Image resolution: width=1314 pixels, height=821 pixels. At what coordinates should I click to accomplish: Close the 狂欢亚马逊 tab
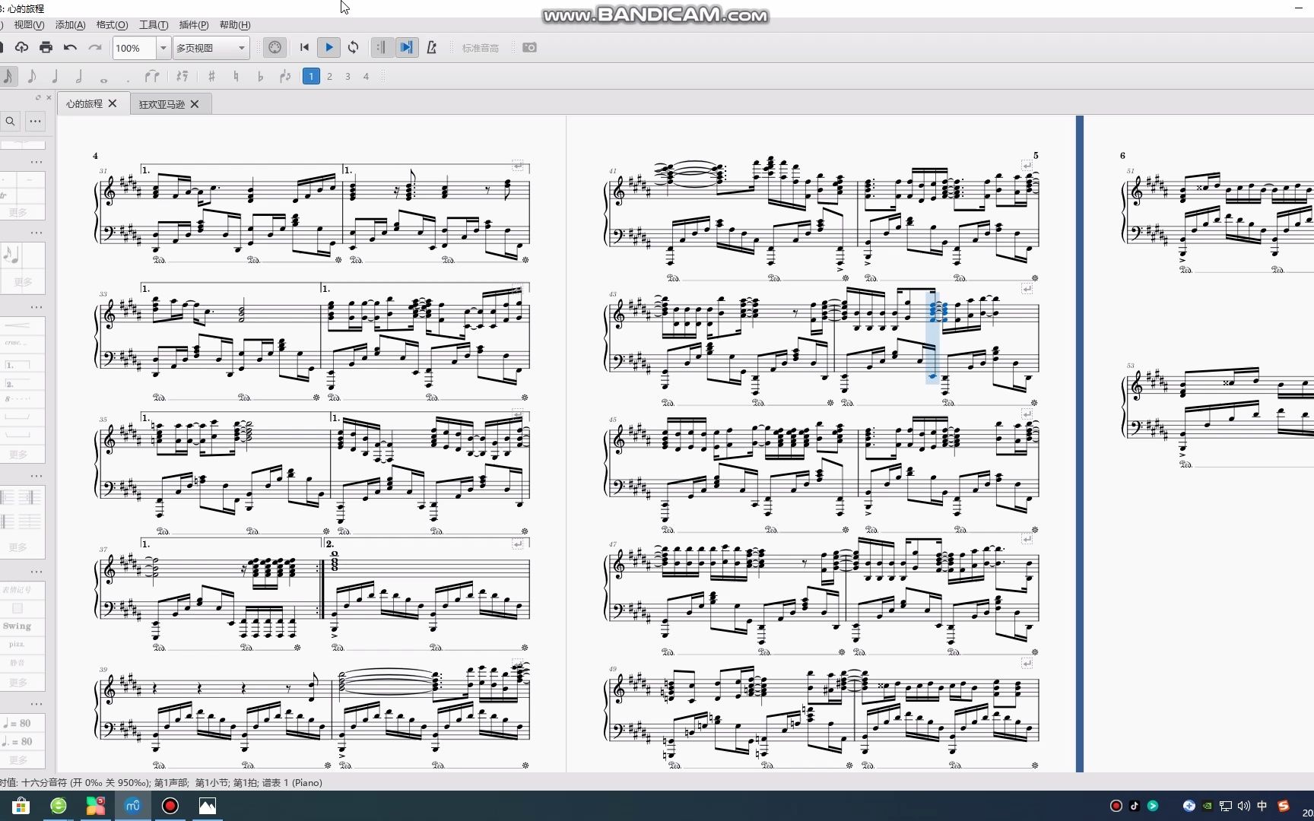tap(195, 104)
